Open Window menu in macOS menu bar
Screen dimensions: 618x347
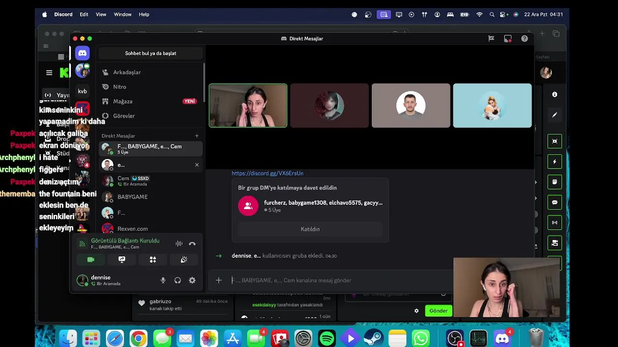[x=123, y=14]
